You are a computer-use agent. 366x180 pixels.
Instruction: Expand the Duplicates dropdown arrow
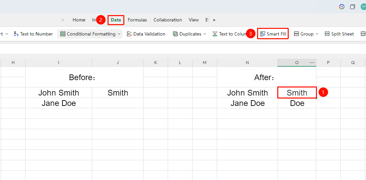click(x=205, y=34)
